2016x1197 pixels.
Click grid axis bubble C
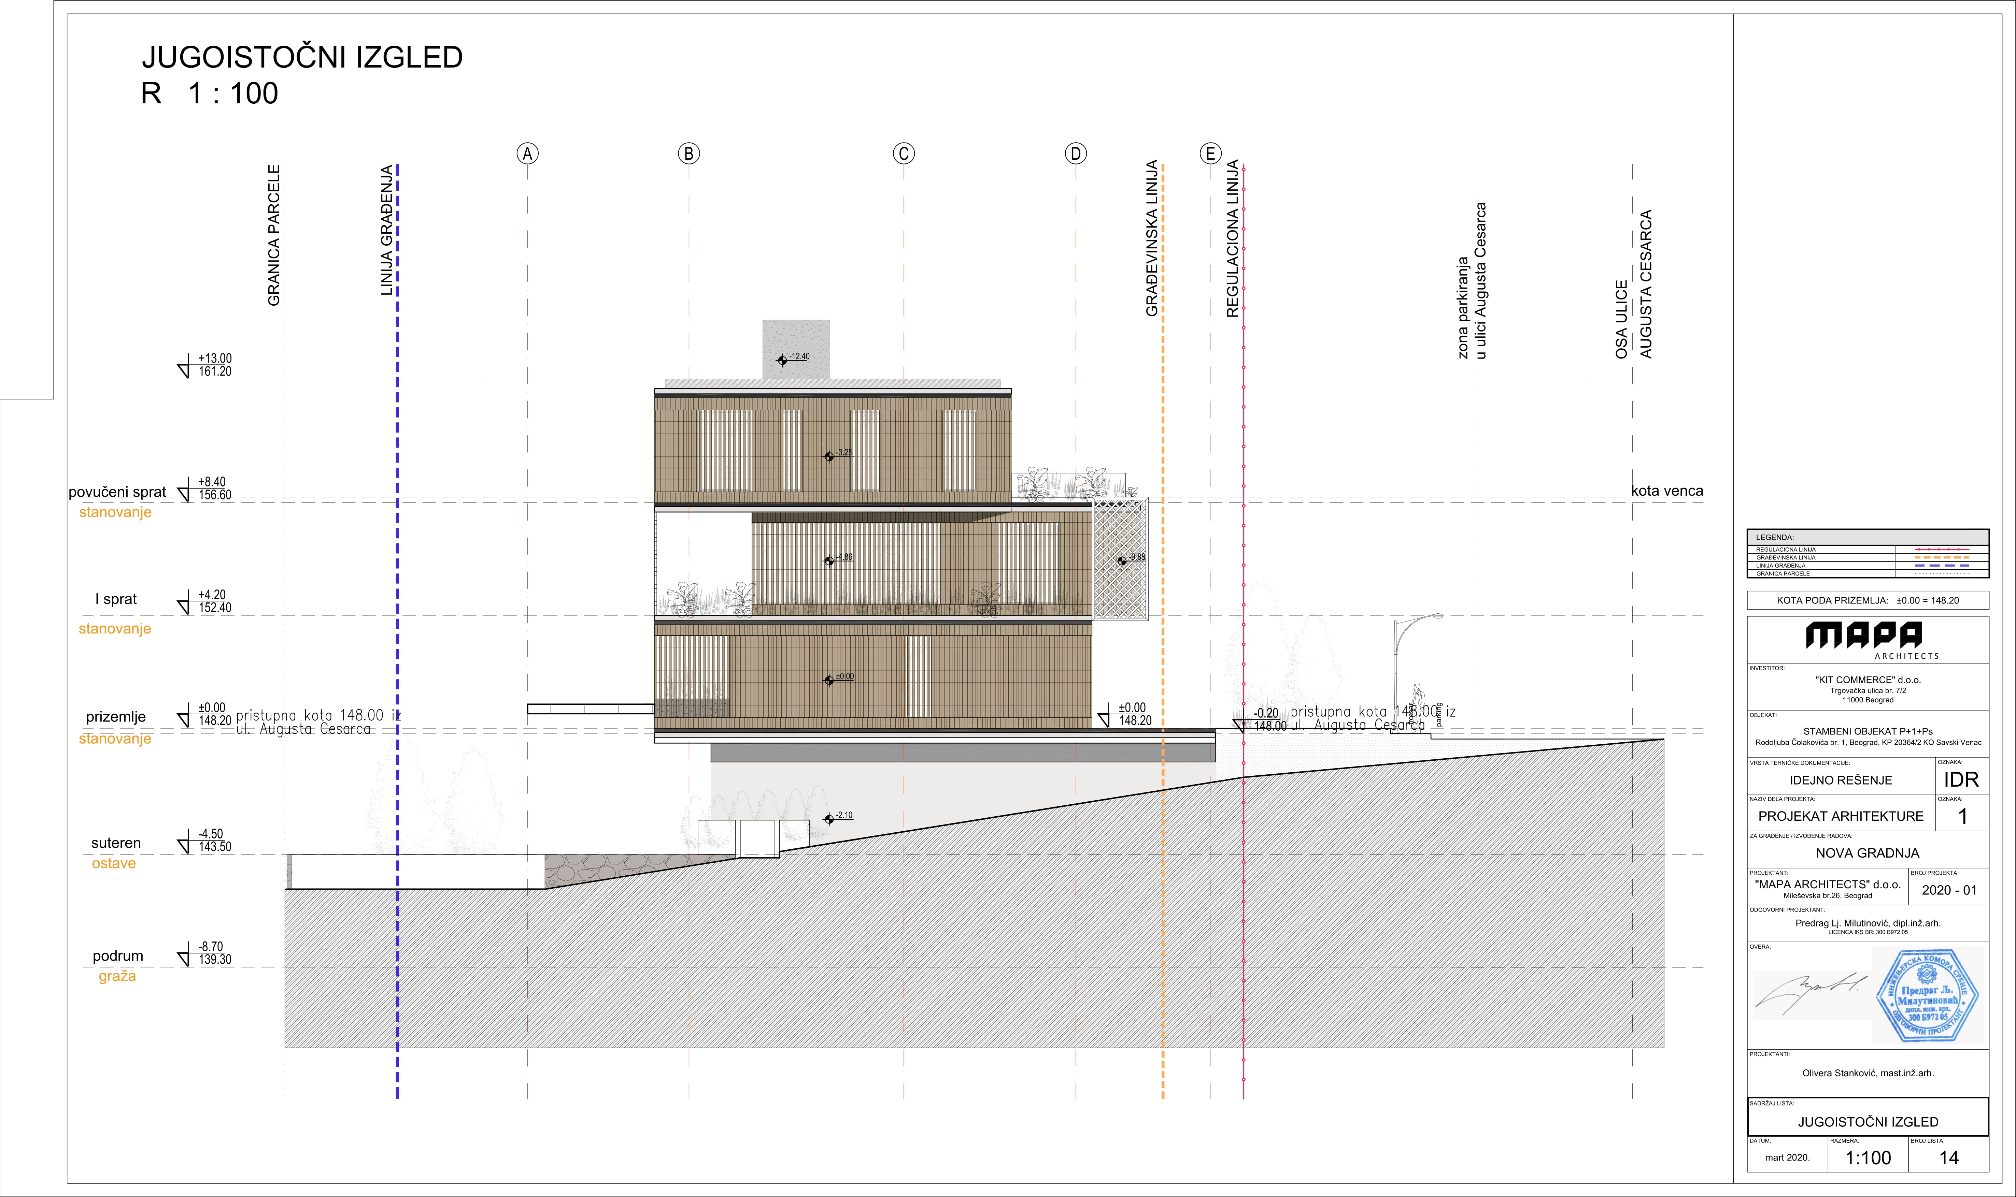903,153
